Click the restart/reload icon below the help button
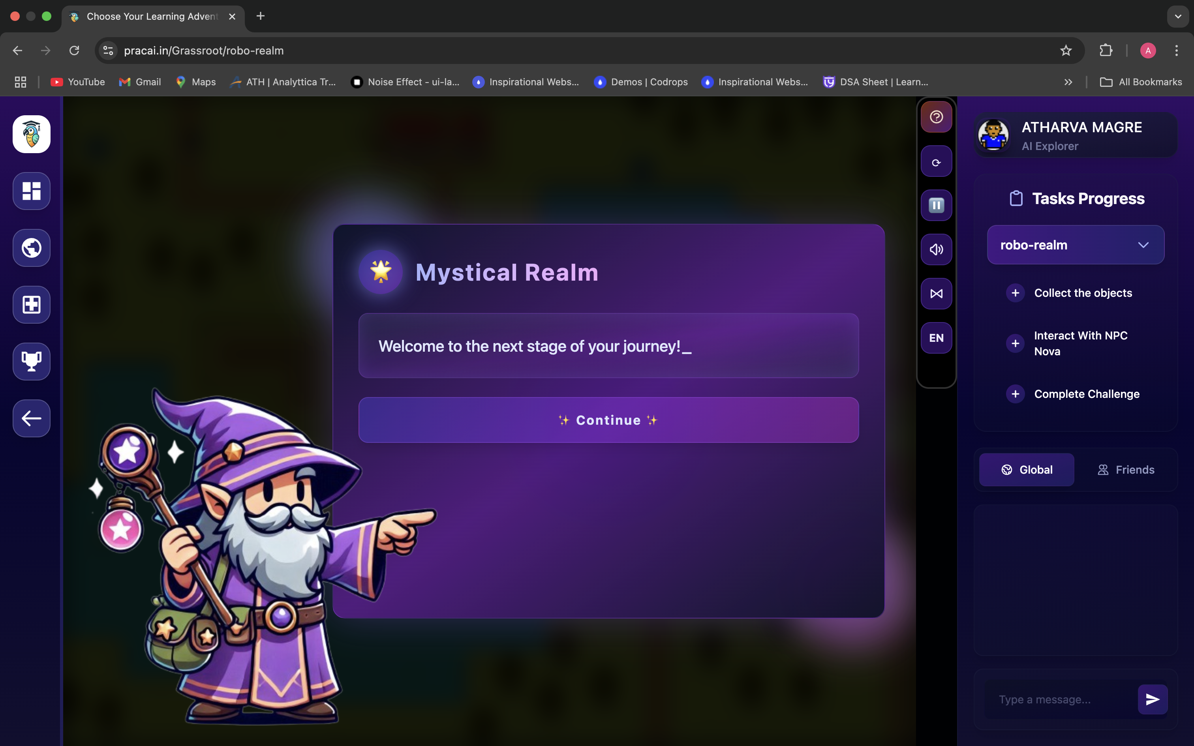 (x=936, y=161)
